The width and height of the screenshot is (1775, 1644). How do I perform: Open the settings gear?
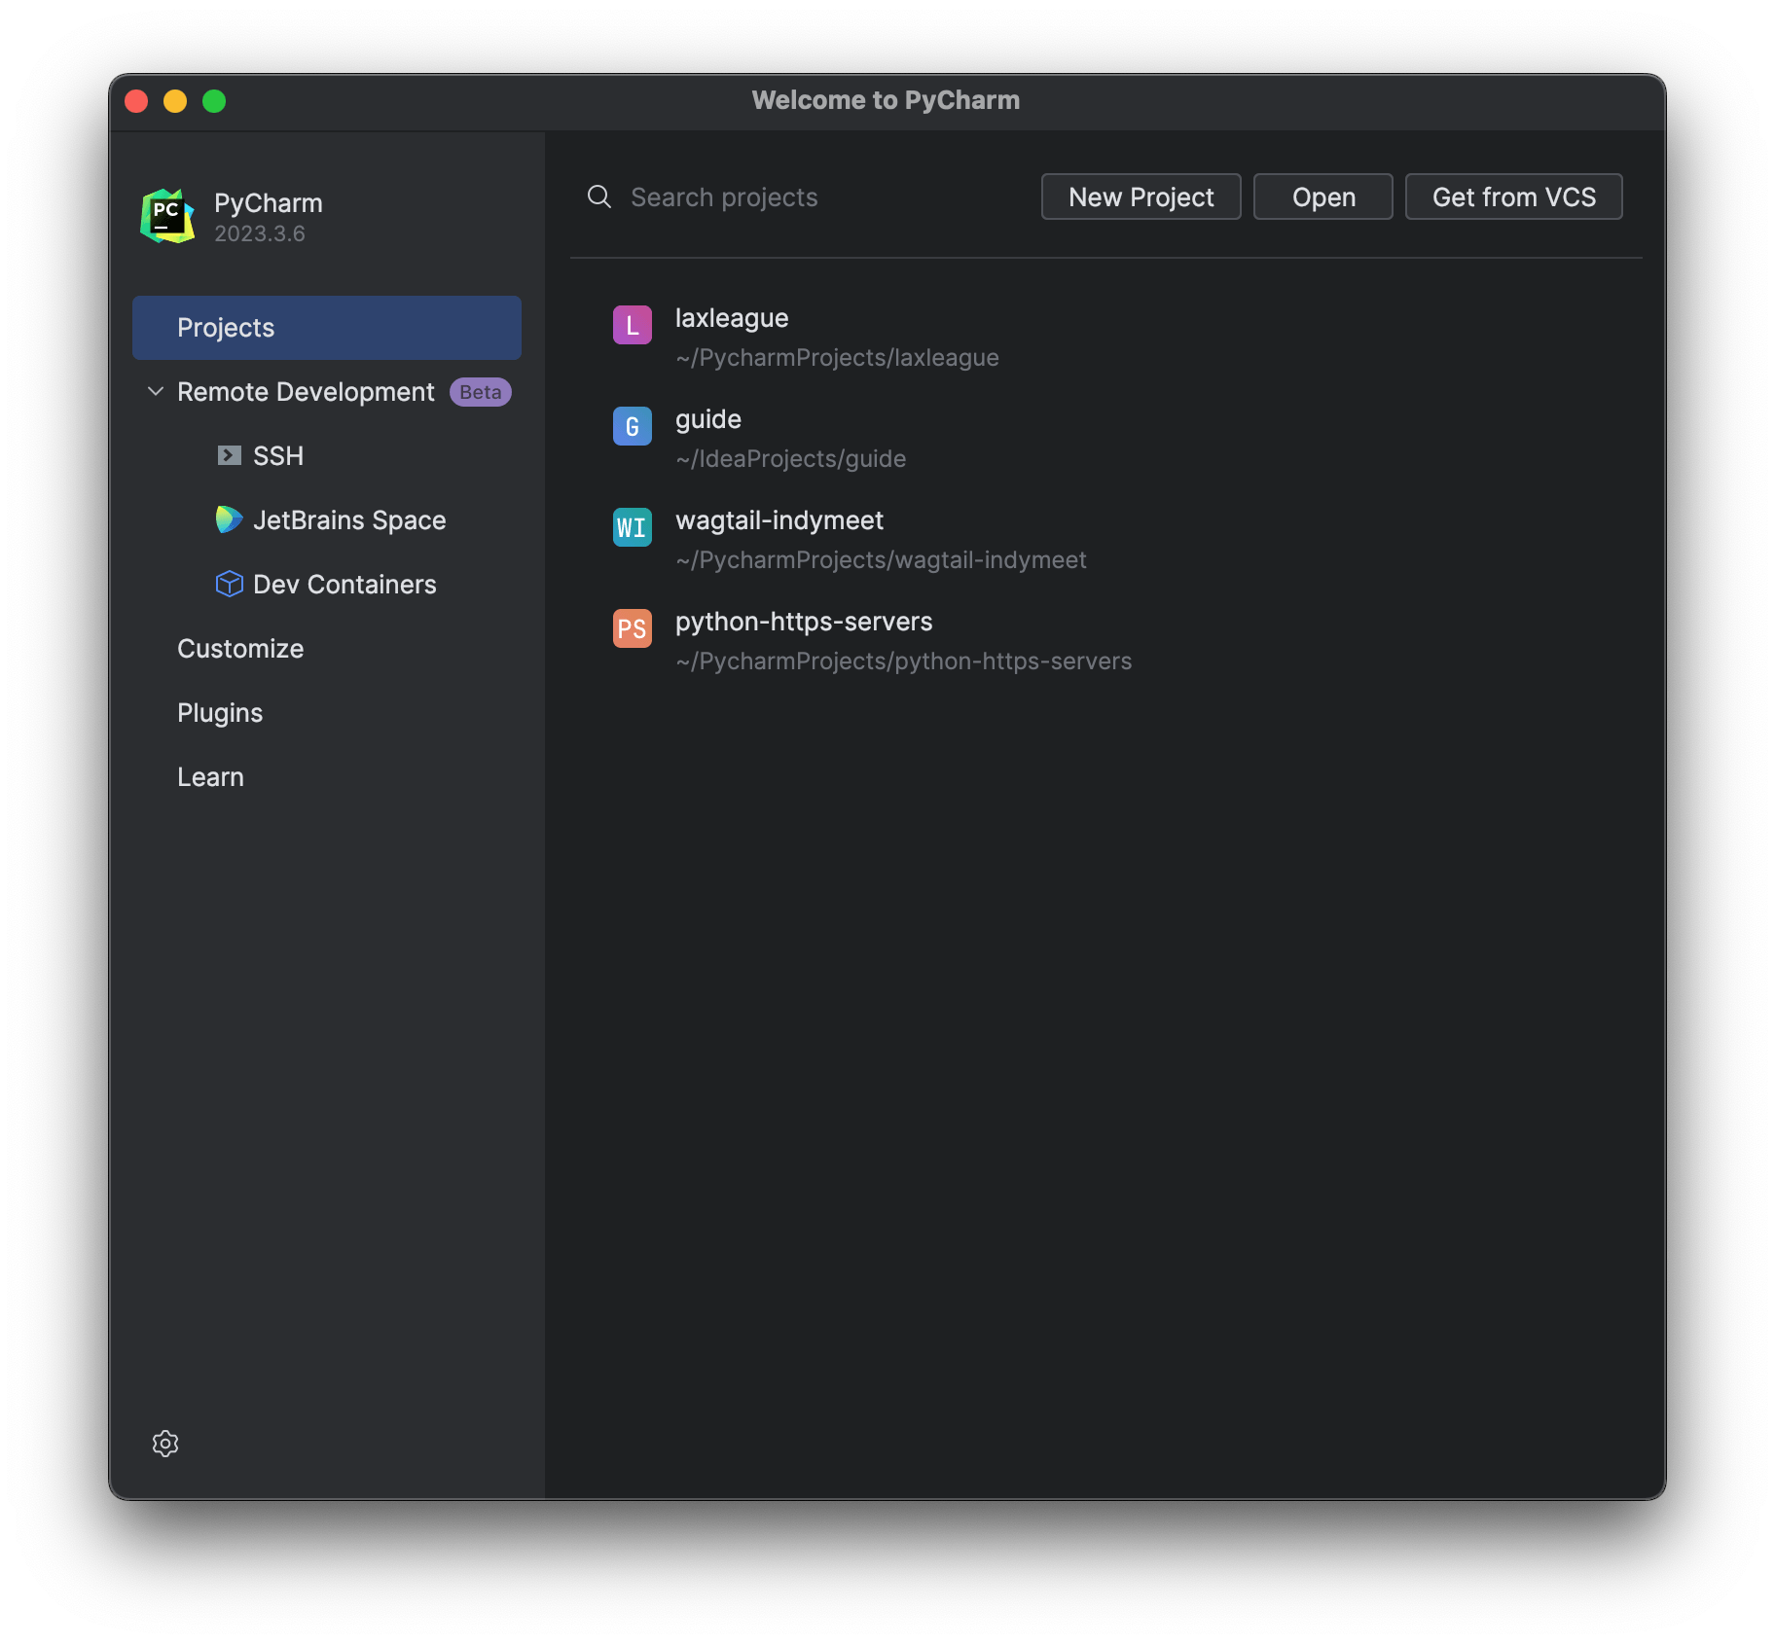164,1444
